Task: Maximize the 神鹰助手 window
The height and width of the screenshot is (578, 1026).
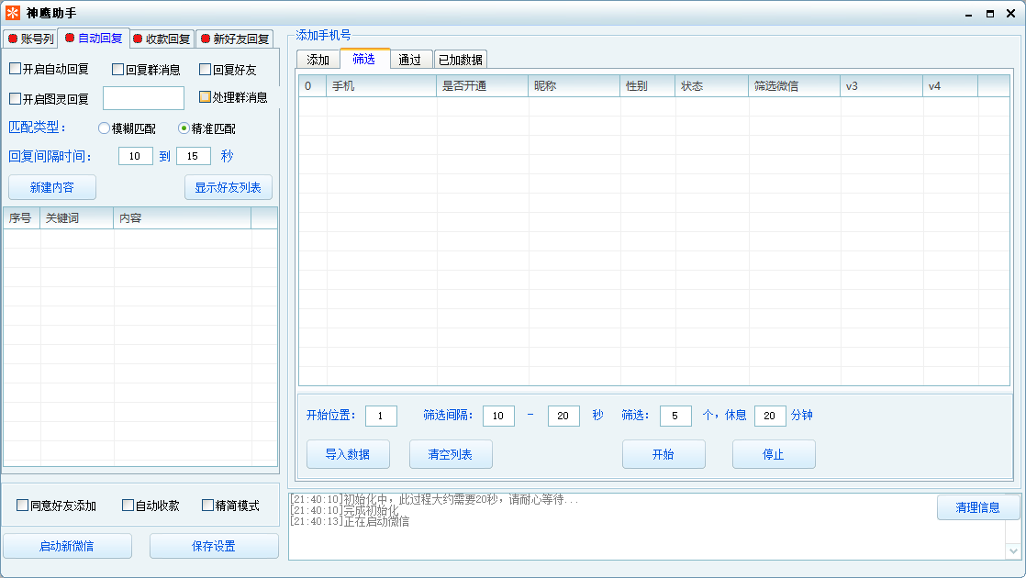Action: [x=990, y=14]
